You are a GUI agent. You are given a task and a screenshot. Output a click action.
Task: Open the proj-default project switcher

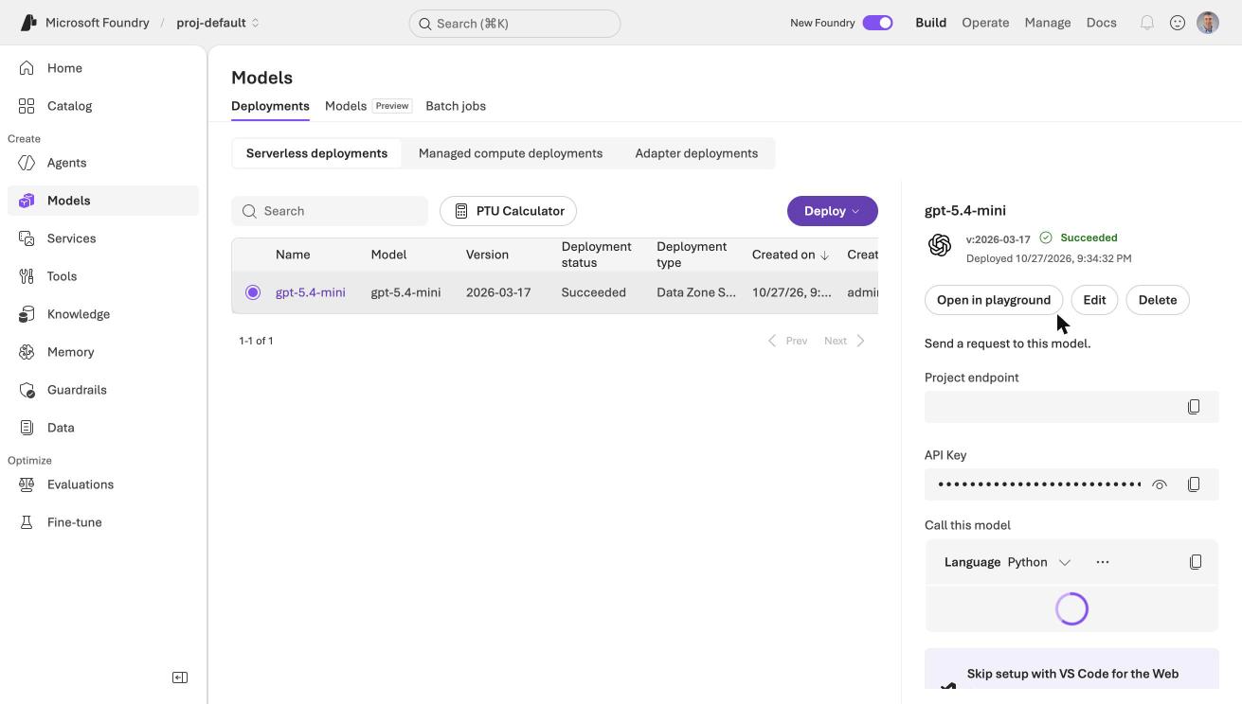pyautogui.click(x=218, y=23)
